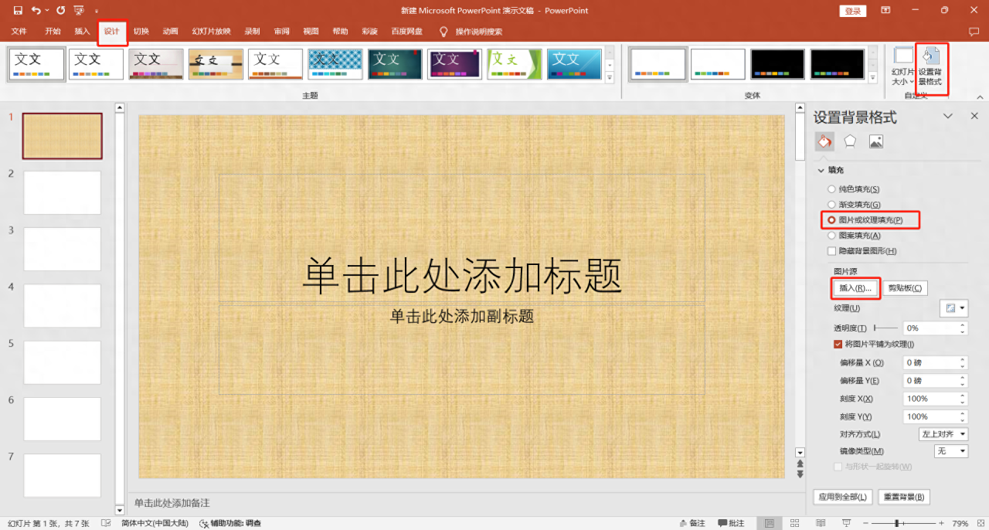Click the 插入(R) picture source button
Image resolution: width=989 pixels, height=530 pixels.
coord(855,288)
